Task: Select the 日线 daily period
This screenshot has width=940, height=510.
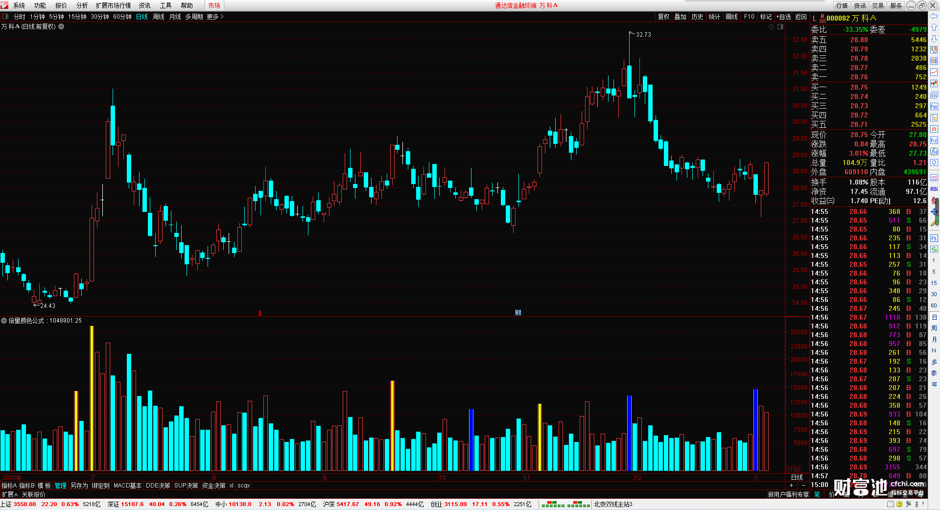Action: click(x=142, y=17)
